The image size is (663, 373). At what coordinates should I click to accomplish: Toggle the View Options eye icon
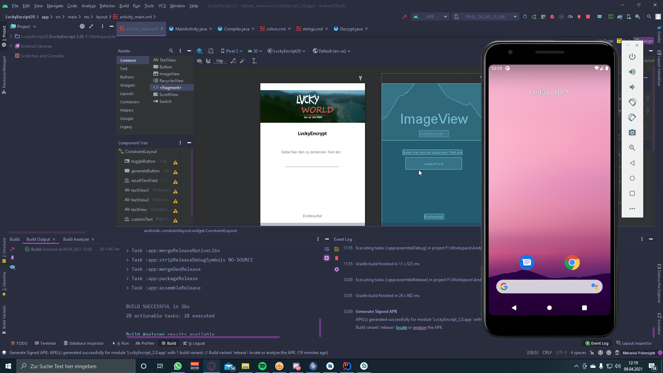199,61
